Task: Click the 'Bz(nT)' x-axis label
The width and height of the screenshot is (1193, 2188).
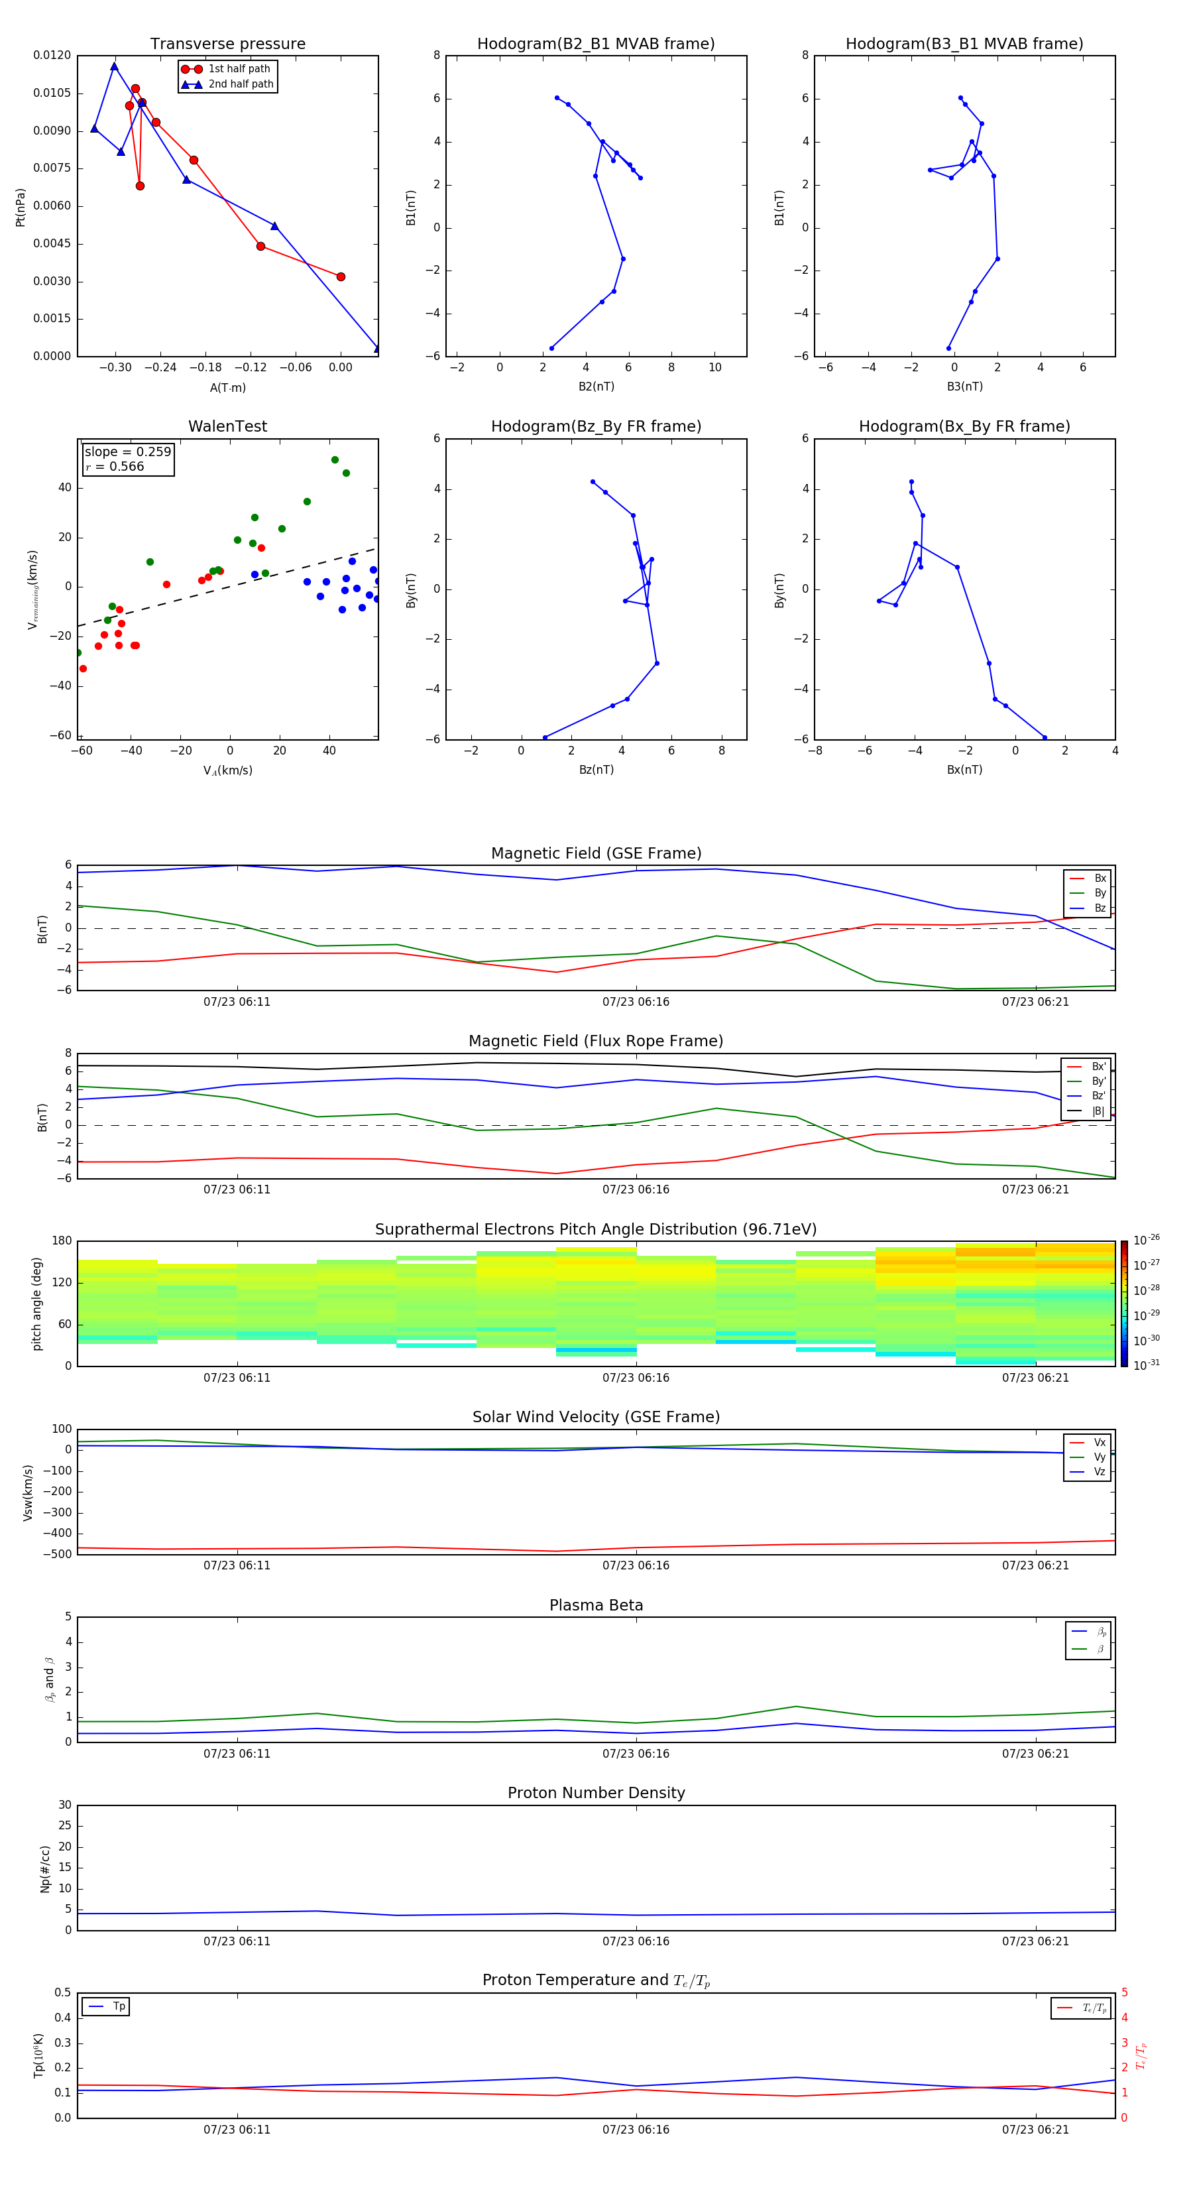Action: (596, 770)
